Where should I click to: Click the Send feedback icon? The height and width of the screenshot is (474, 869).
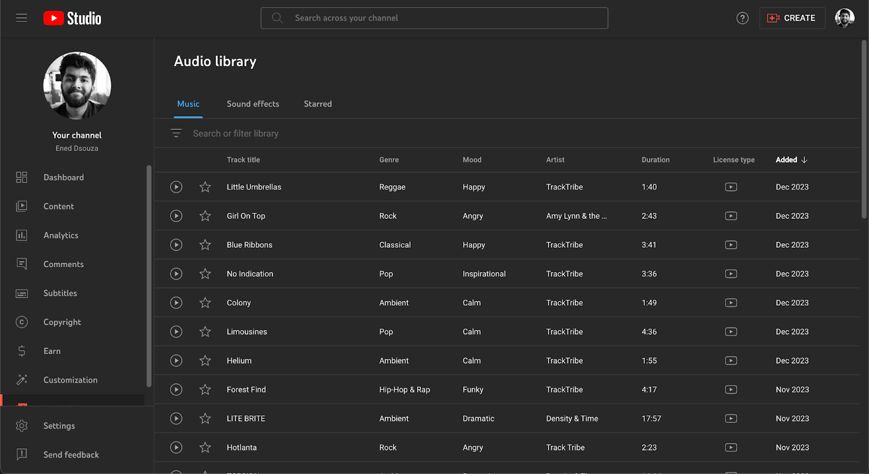(22, 454)
